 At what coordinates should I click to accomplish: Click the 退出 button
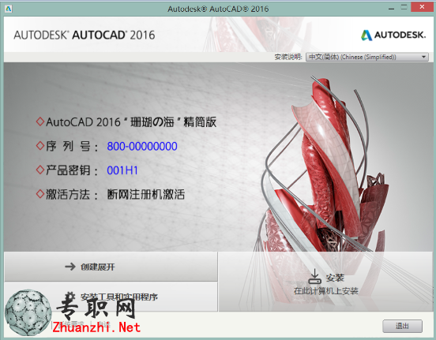tap(402, 326)
